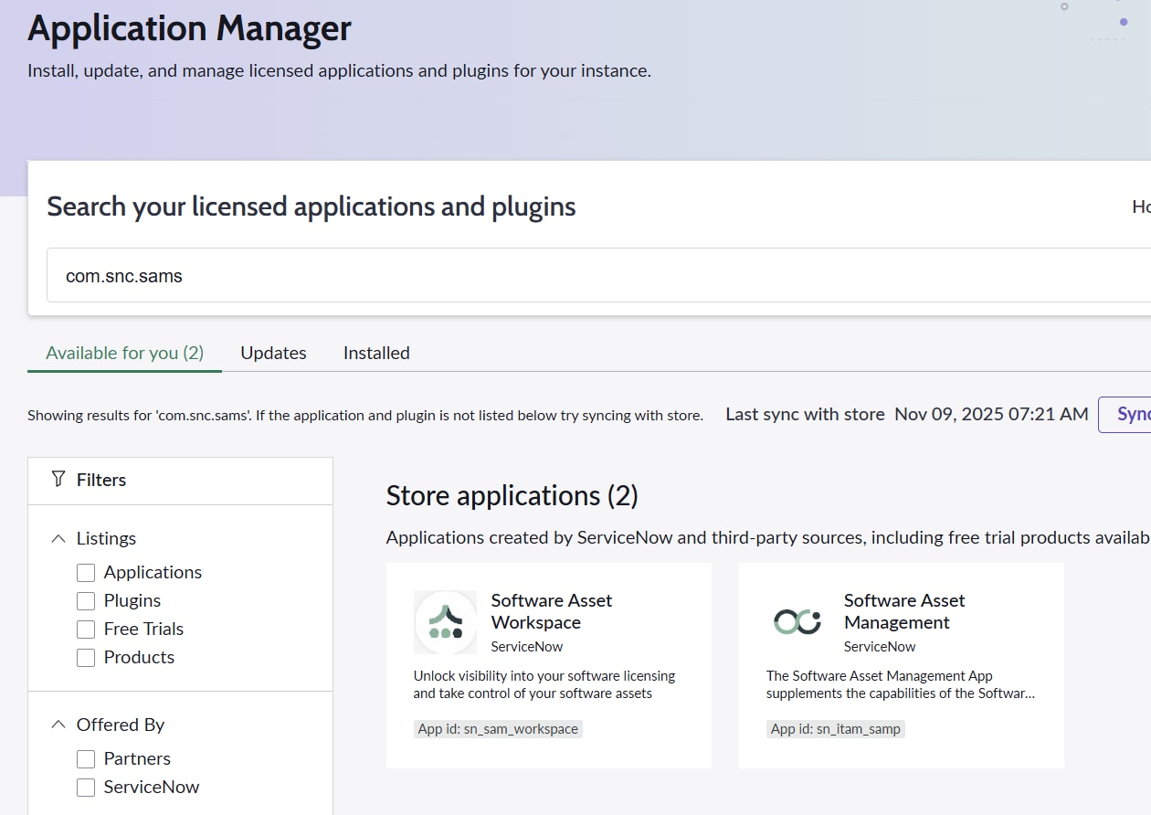The image size is (1151, 815).
Task: Click the Software Asset Management description text
Action: (901, 684)
